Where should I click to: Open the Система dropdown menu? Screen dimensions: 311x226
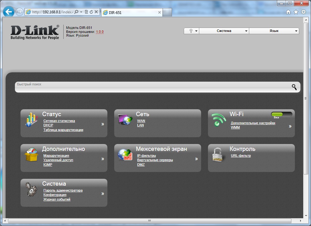(224, 31)
